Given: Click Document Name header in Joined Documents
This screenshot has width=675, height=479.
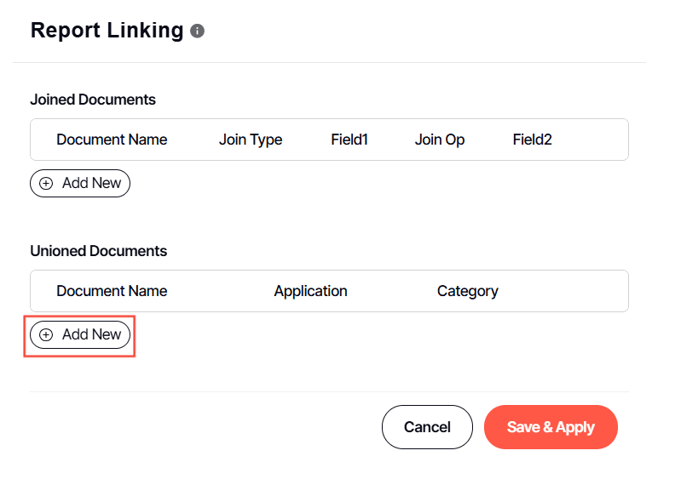Looking at the screenshot, I should coord(112,140).
